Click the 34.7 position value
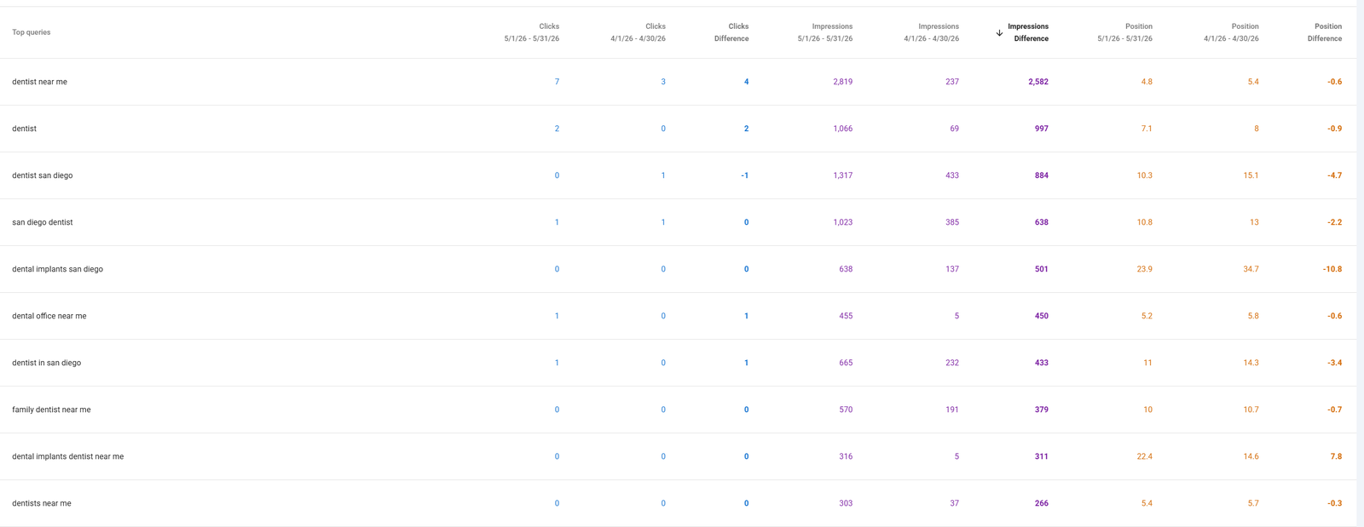The height and width of the screenshot is (527, 1364). (x=1251, y=269)
